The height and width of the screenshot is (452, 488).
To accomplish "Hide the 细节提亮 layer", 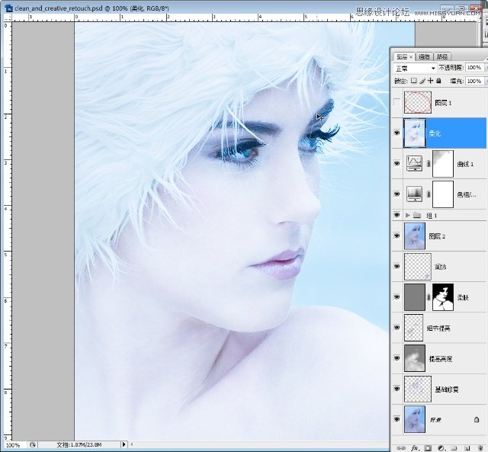I will 396,328.
